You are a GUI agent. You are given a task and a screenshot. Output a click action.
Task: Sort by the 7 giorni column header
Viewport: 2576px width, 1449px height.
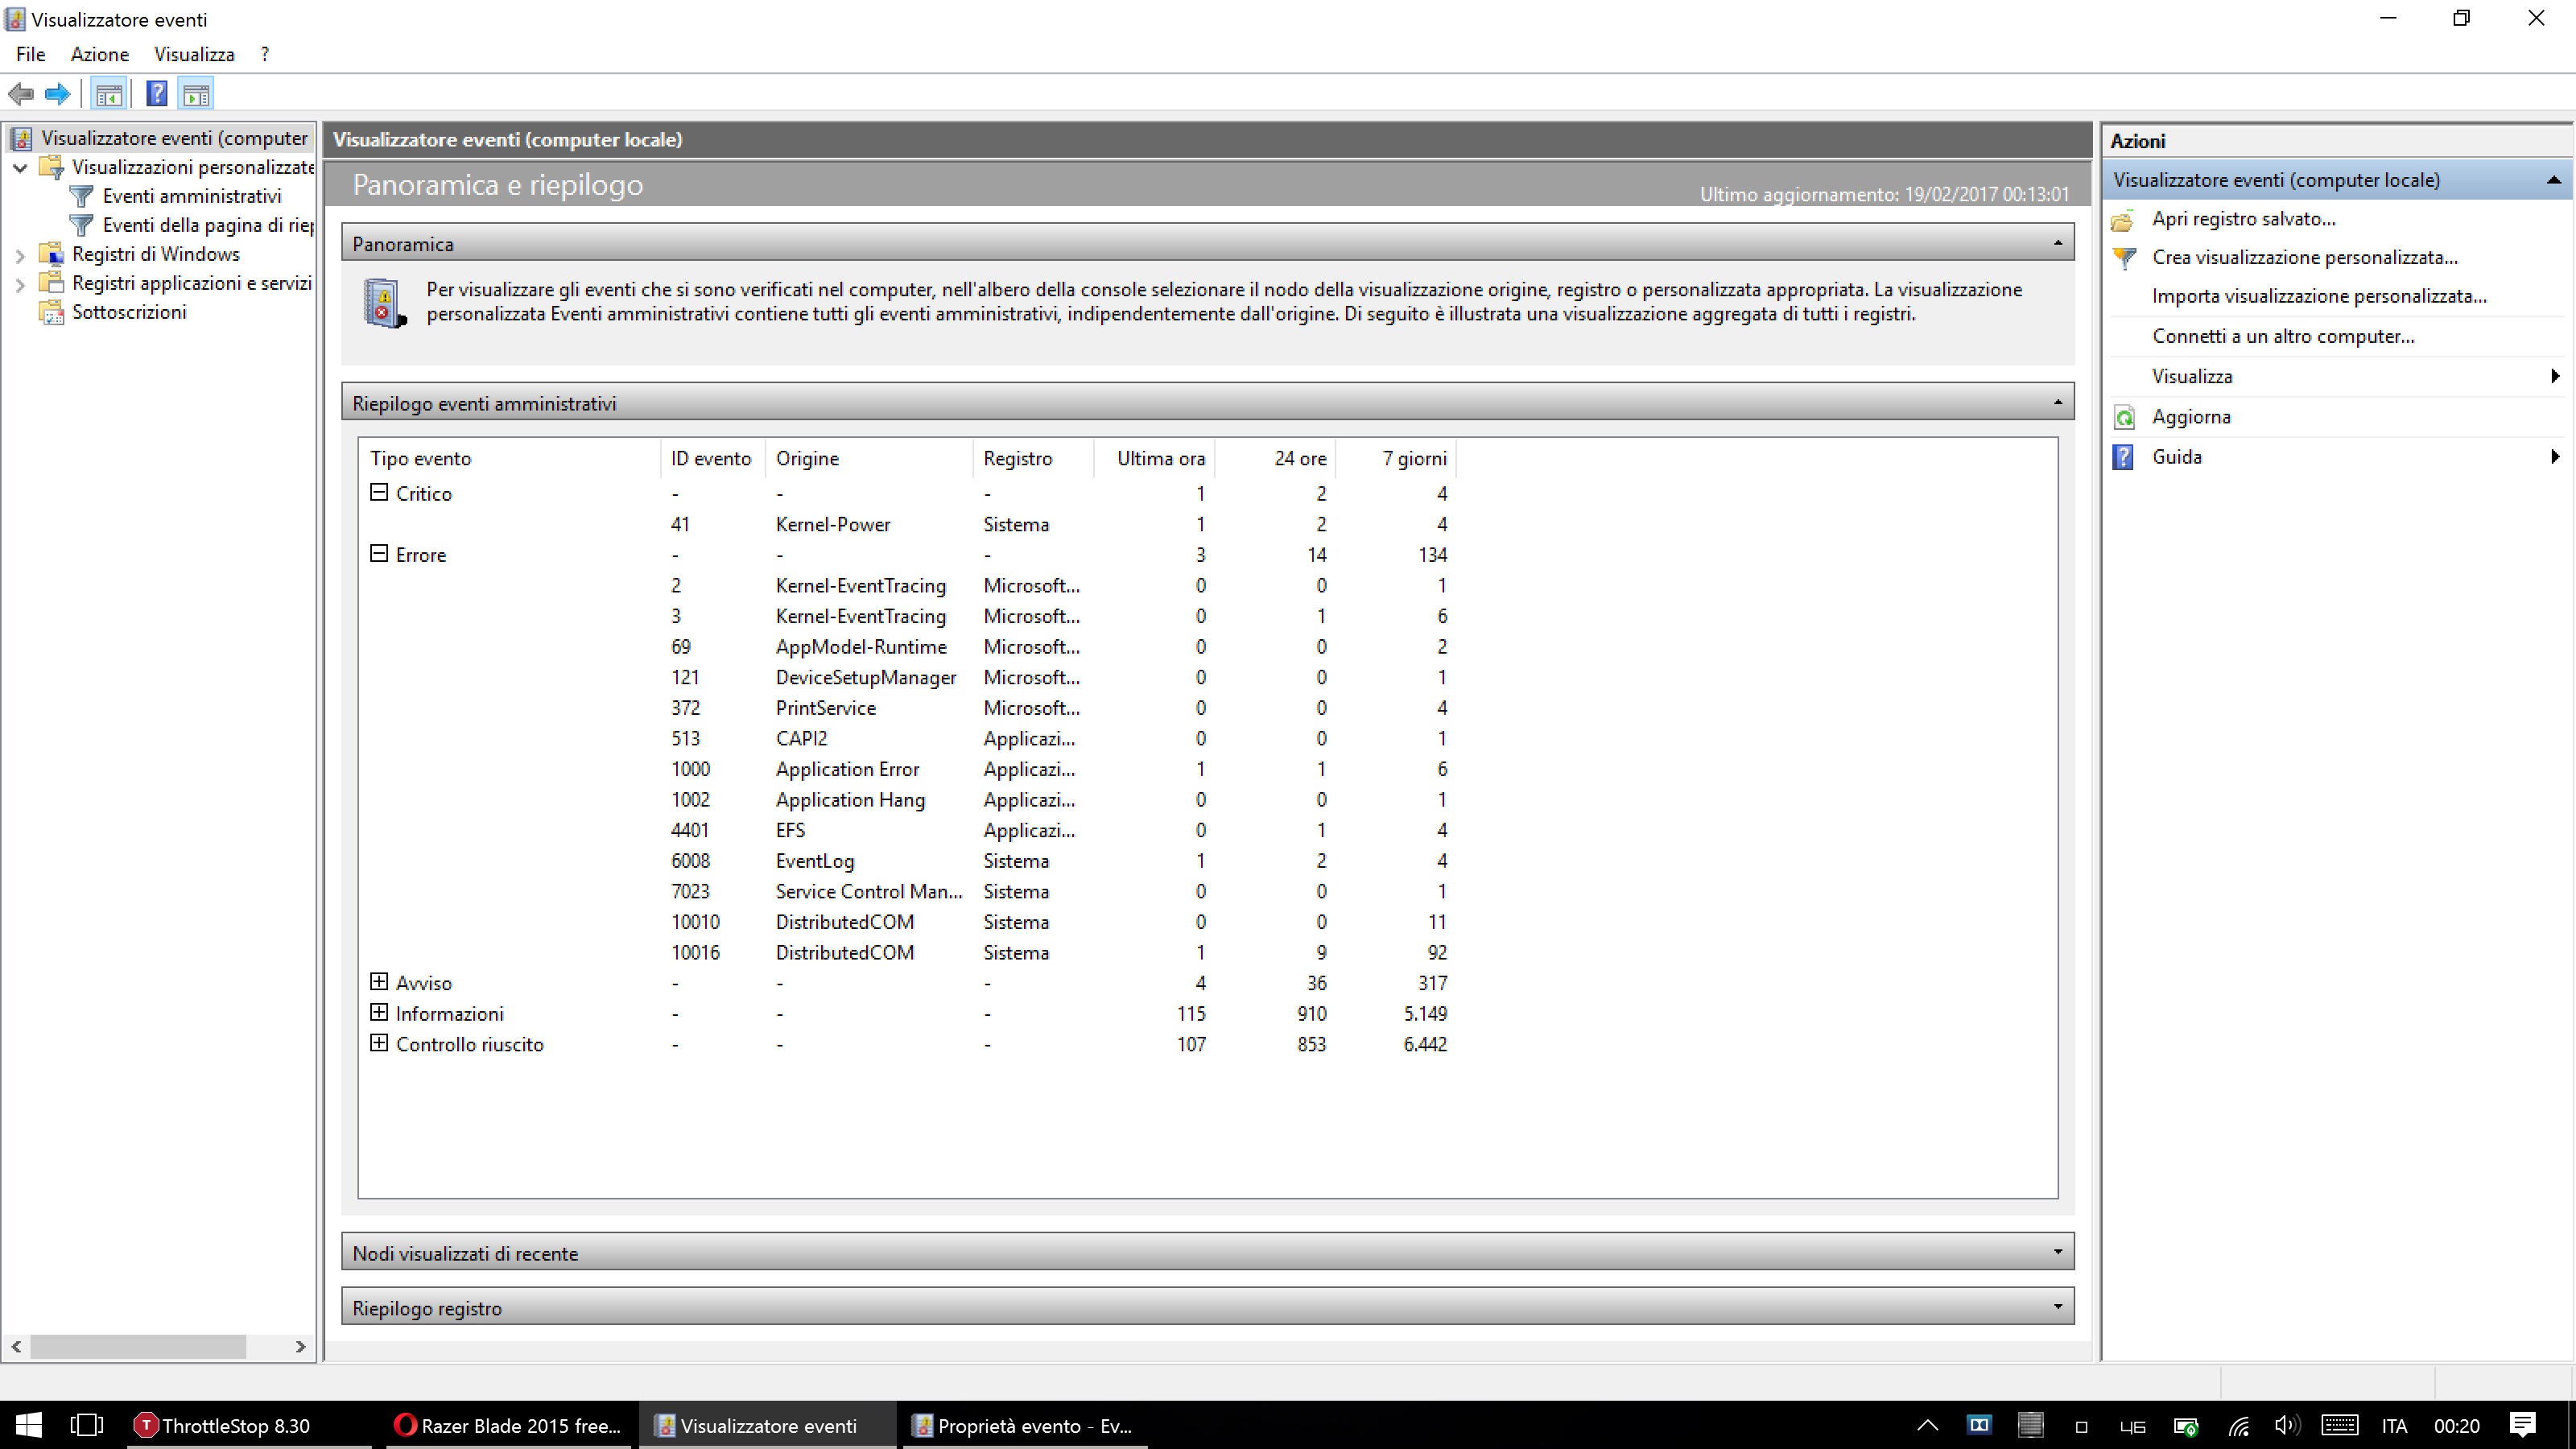1396,458
